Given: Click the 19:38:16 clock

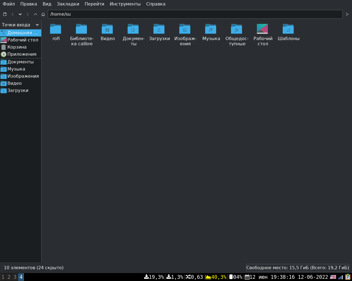Looking at the screenshot, I should [x=283, y=277].
